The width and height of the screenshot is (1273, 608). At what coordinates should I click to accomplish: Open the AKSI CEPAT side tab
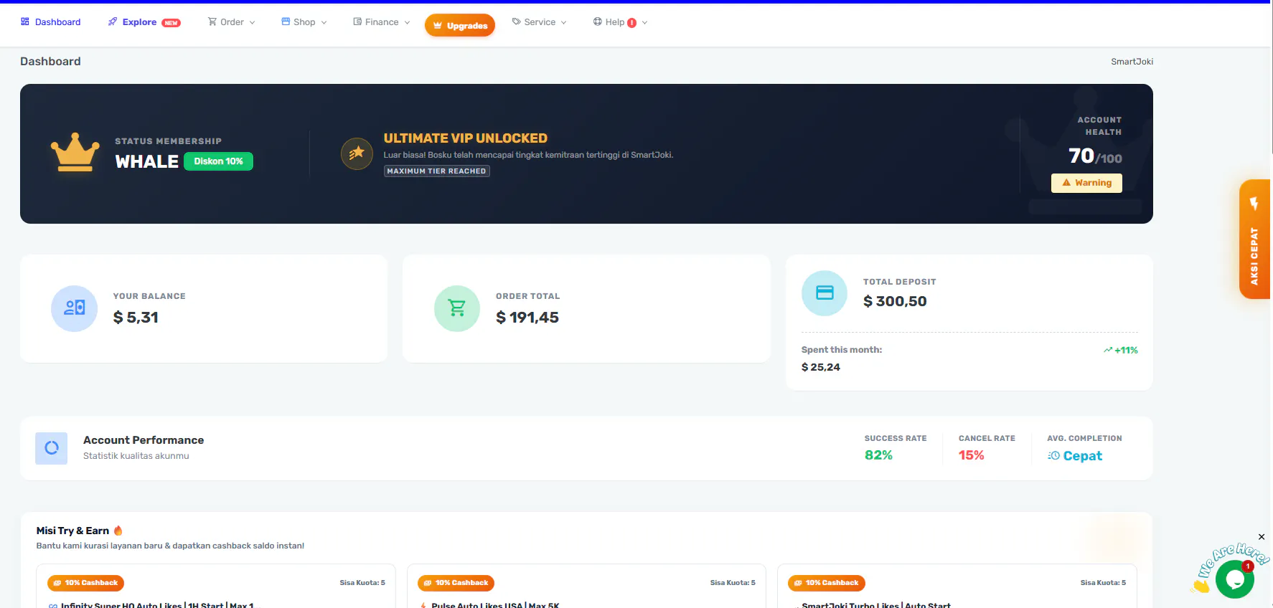pos(1254,239)
